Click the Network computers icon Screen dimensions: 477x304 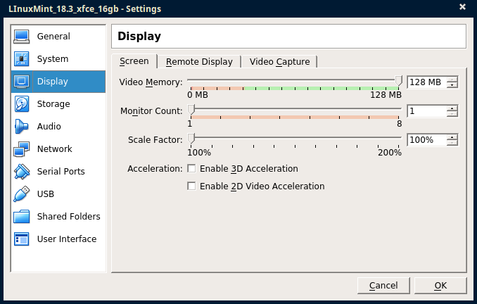(21, 149)
